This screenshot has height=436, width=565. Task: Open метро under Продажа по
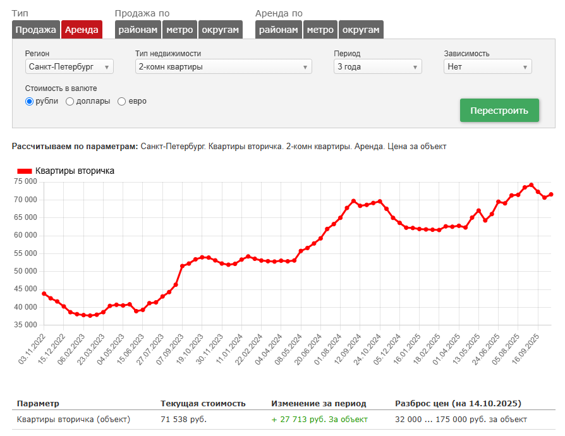click(x=179, y=30)
